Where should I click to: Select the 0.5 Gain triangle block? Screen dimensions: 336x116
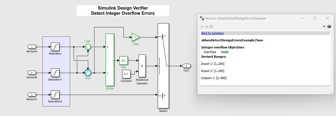coord(135,37)
